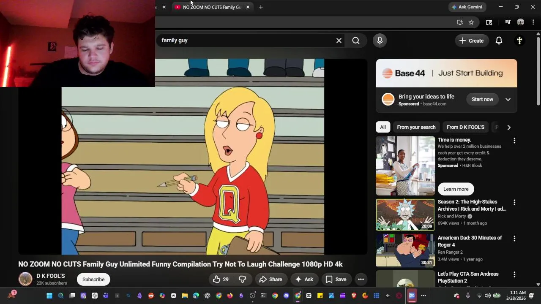Screen dimensions: 541x304
Task: Subscribe to D K FOOL'S channel
Action: [x=93, y=280]
